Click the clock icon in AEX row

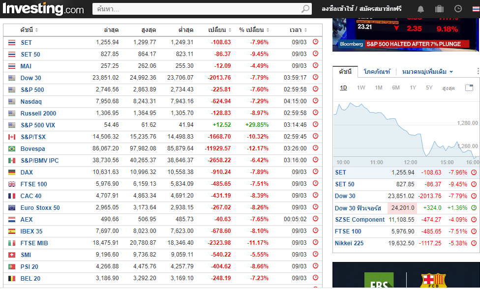point(316,219)
